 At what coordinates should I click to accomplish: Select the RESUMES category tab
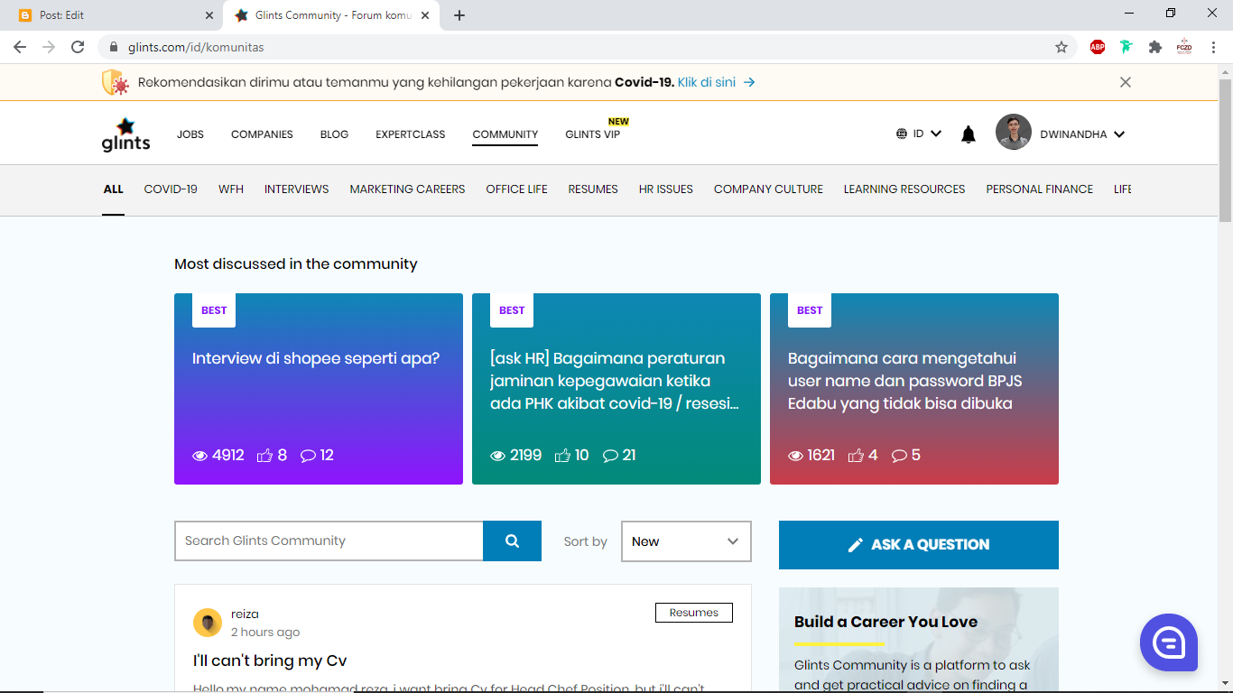point(593,189)
